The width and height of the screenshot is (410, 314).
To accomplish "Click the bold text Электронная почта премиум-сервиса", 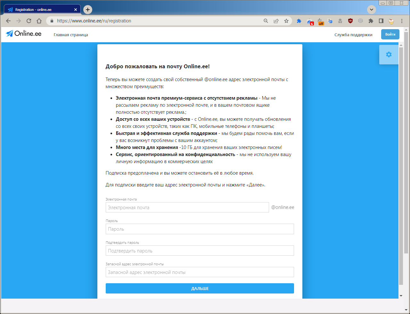I will tap(186, 98).
